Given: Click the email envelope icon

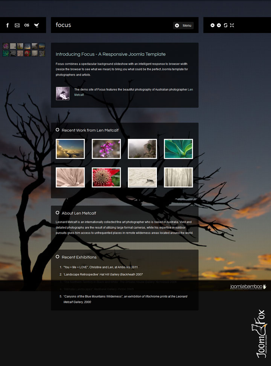Looking at the screenshot, I should [17, 25].
